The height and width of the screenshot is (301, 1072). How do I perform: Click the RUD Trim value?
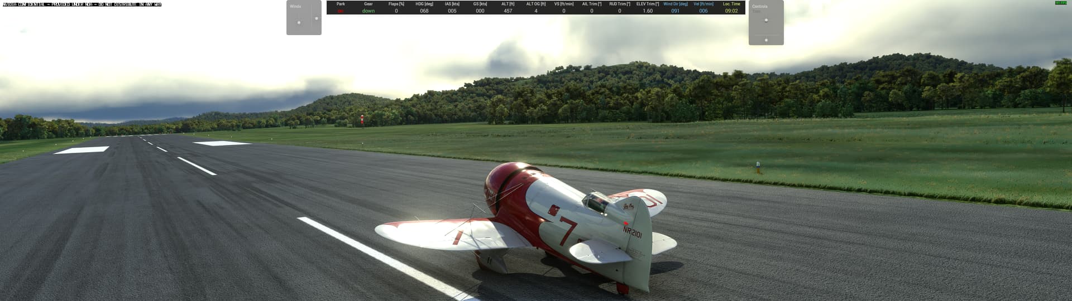pyautogui.click(x=620, y=11)
